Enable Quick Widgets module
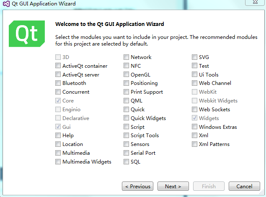This screenshot has width=266, height=197. tap(126, 118)
